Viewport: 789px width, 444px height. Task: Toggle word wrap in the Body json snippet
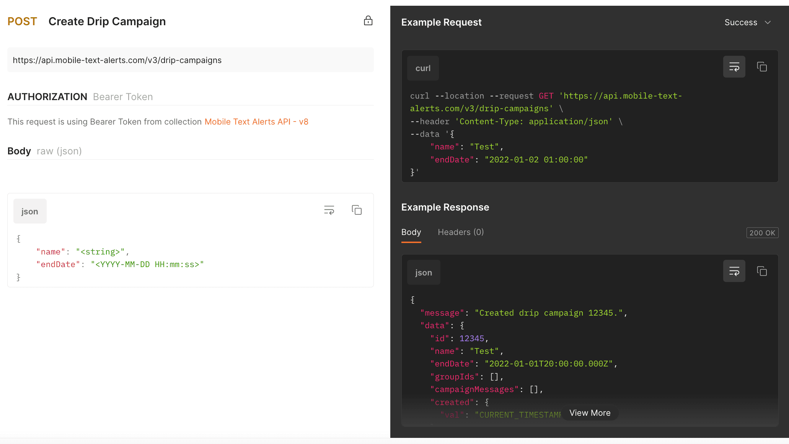329,210
